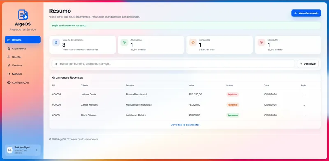
Task: Click the Login realizado com sucesso banner
Action: [185, 25]
